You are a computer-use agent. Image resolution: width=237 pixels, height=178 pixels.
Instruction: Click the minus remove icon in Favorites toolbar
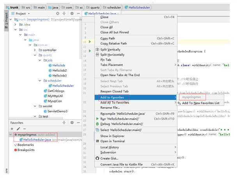(25, 129)
